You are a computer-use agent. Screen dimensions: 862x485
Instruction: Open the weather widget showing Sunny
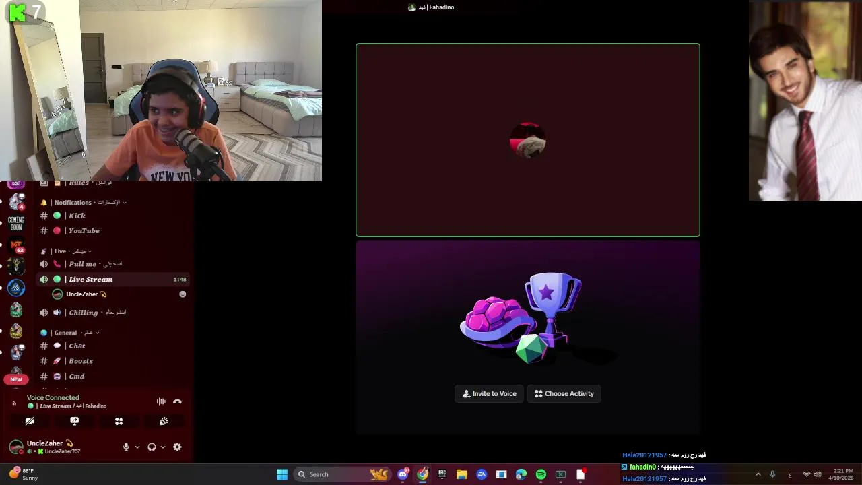24,474
